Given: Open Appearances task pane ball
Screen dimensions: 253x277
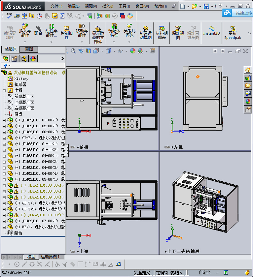Looking at the screenshot, I should pyautogui.click(x=248, y=102).
